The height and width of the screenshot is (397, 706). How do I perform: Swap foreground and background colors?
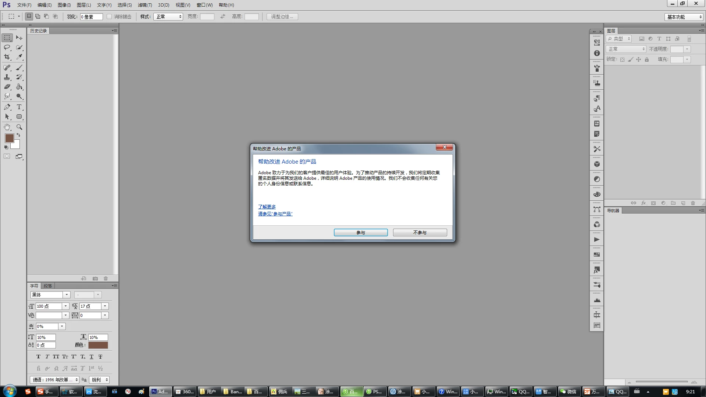click(18, 135)
